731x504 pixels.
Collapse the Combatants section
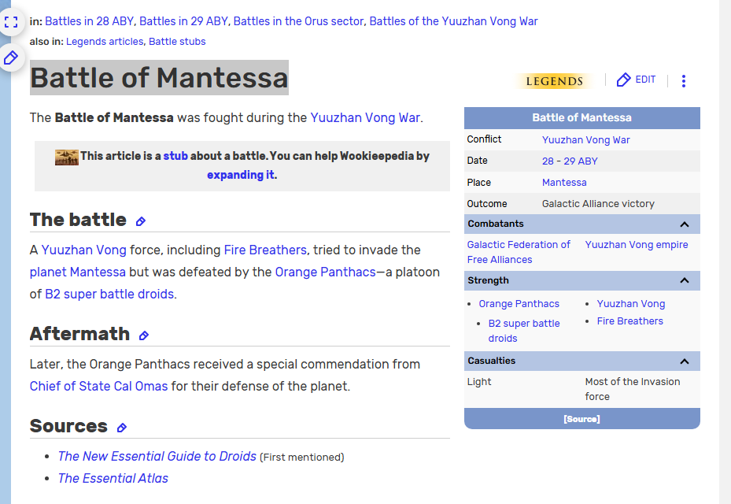click(685, 224)
